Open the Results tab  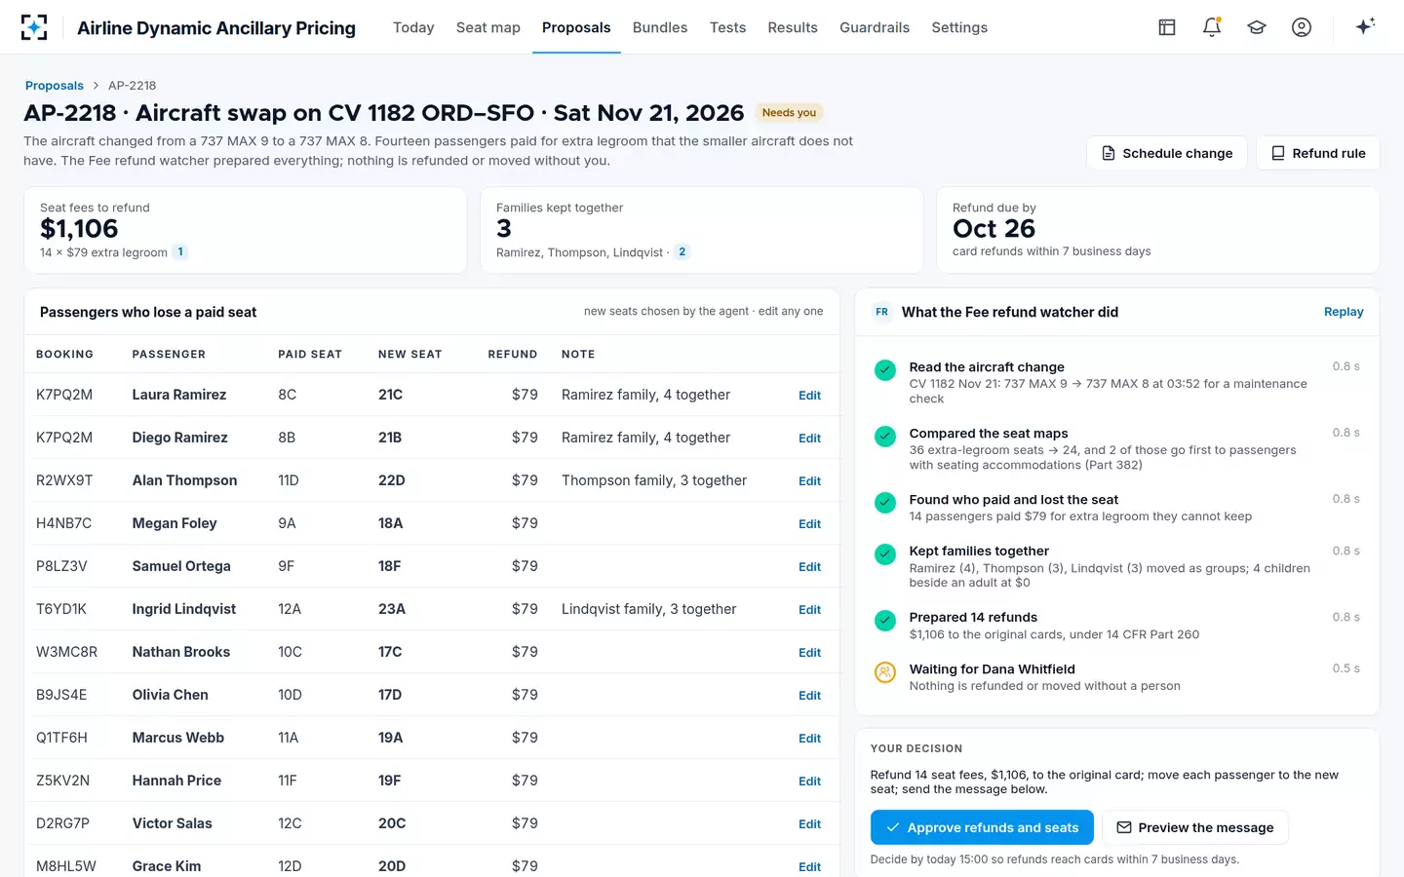[x=793, y=27]
